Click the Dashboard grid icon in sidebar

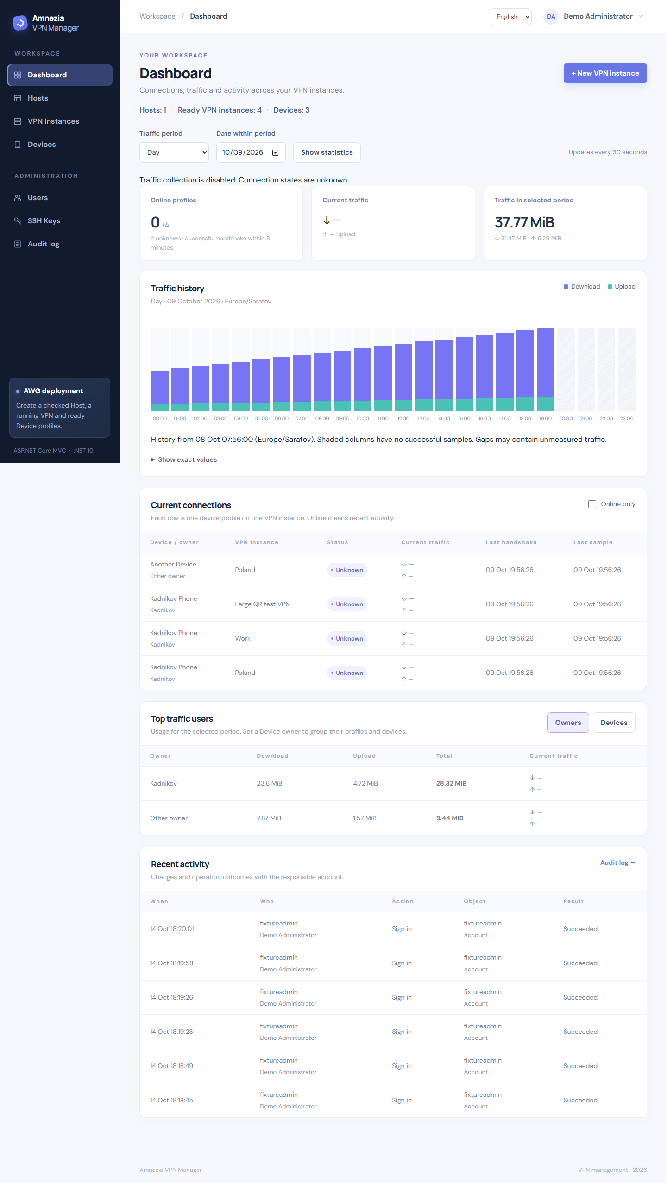coord(18,75)
